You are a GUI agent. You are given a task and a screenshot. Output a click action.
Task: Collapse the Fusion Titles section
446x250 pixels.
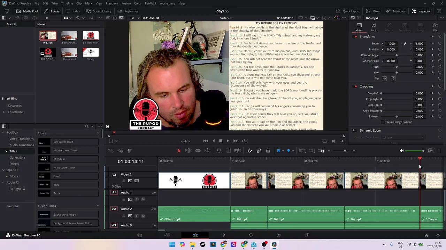click(98, 206)
